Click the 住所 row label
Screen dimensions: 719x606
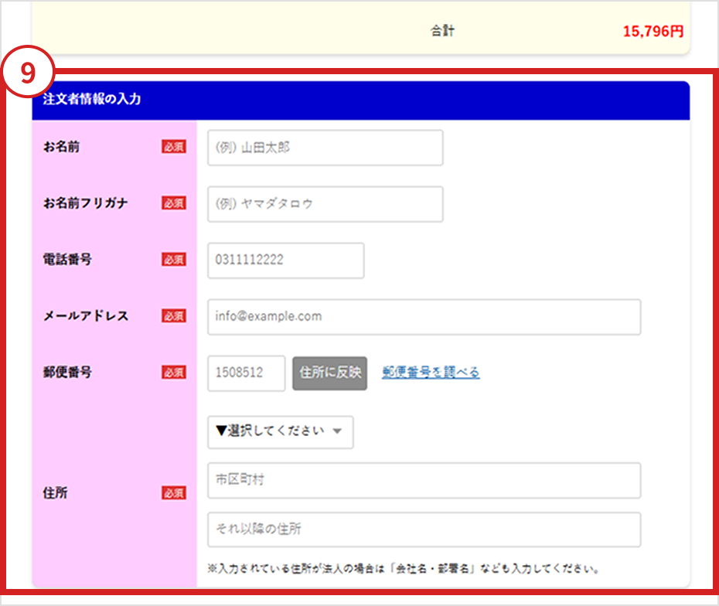click(56, 493)
